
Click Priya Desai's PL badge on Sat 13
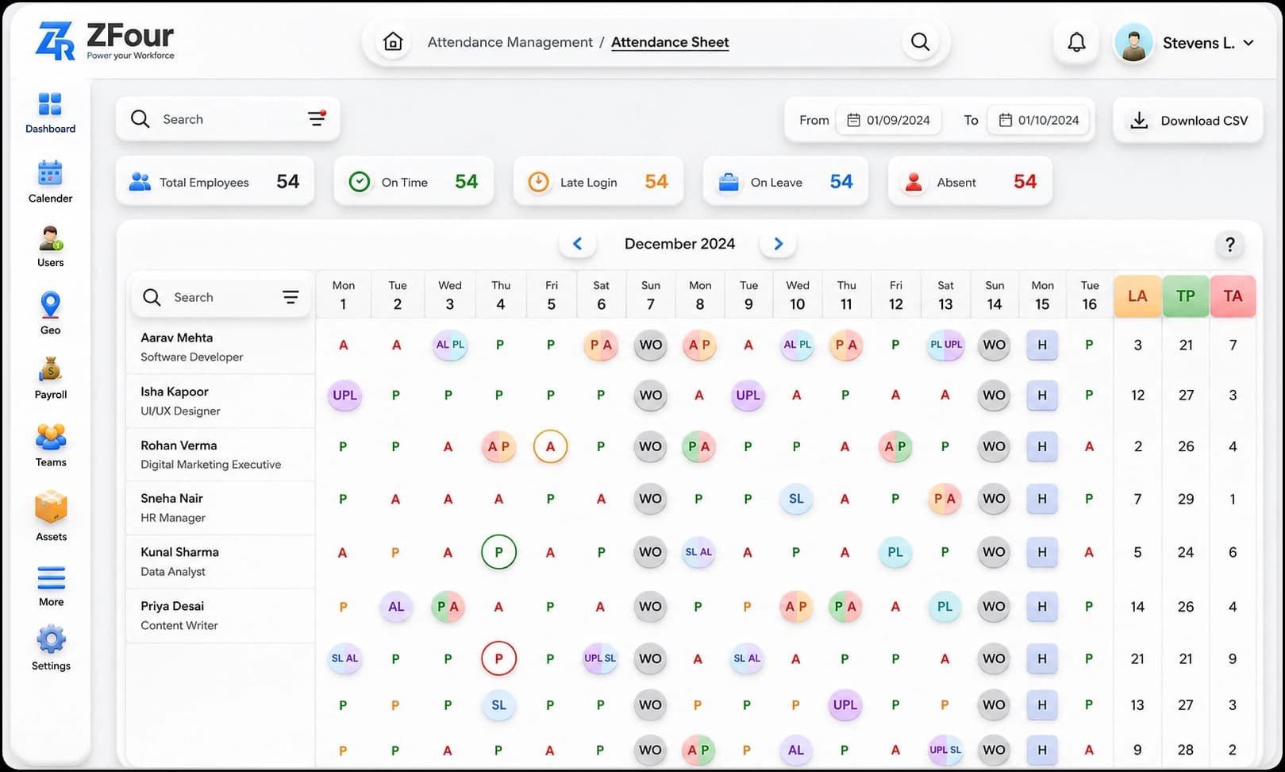pyautogui.click(x=945, y=607)
